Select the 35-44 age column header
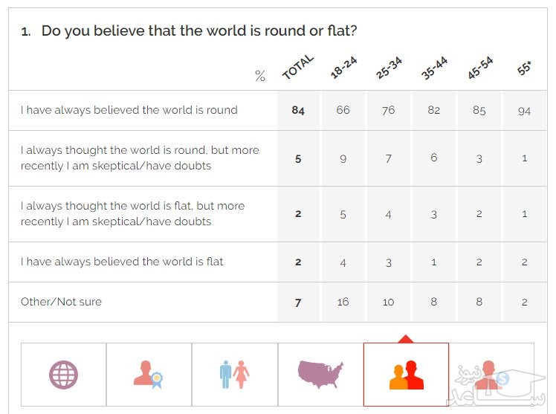This screenshot has width=556, height=414. click(434, 68)
